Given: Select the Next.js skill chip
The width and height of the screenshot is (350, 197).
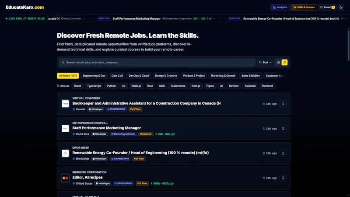Looking at the screenshot, I should pos(196,86).
